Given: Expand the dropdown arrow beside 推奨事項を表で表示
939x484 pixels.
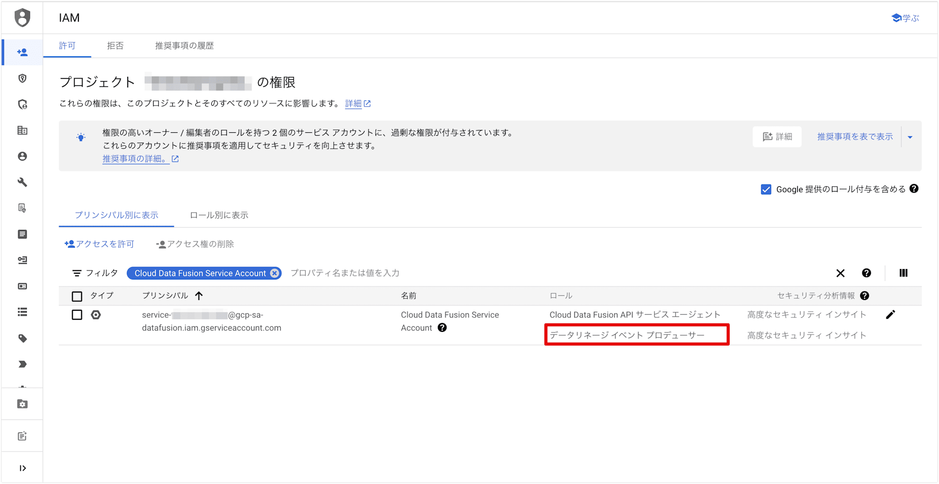Looking at the screenshot, I should [x=910, y=137].
